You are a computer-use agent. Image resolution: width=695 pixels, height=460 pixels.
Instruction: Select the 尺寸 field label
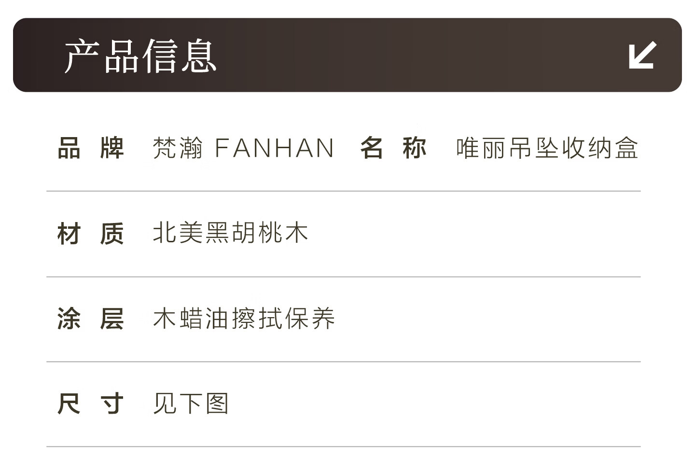[x=91, y=404]
